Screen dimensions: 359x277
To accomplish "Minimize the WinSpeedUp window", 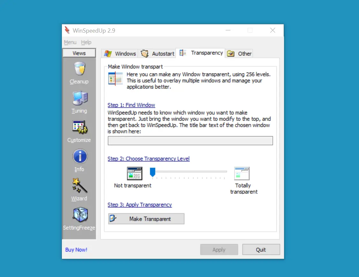I will tap(228, 30).
